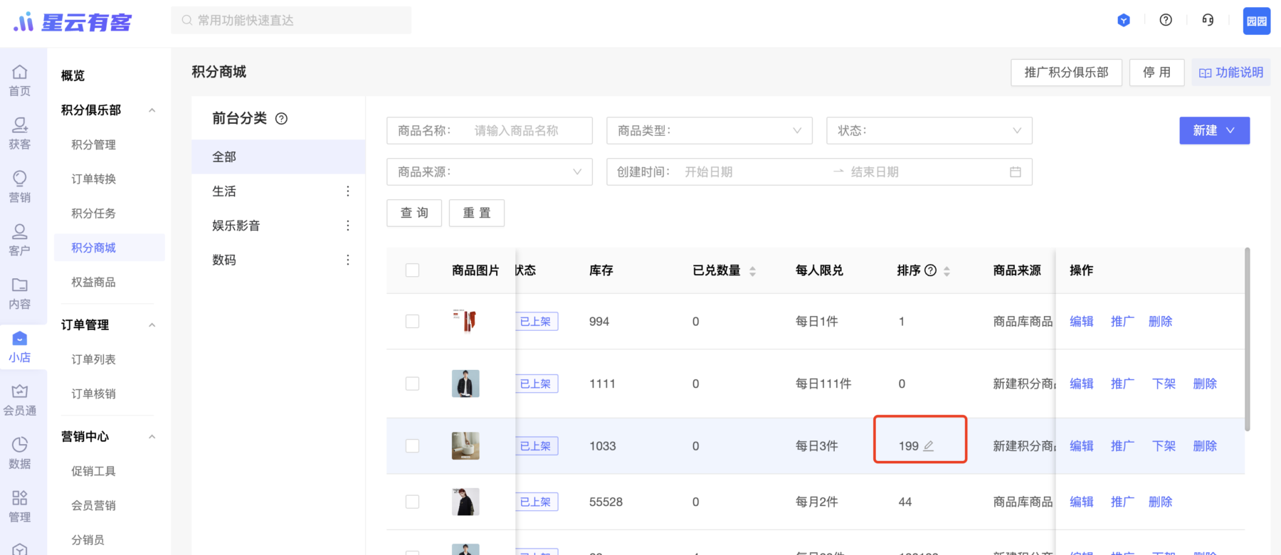Check the row with stock 55528
Viewport: 1281px width, 555px height.
(412, 502)
